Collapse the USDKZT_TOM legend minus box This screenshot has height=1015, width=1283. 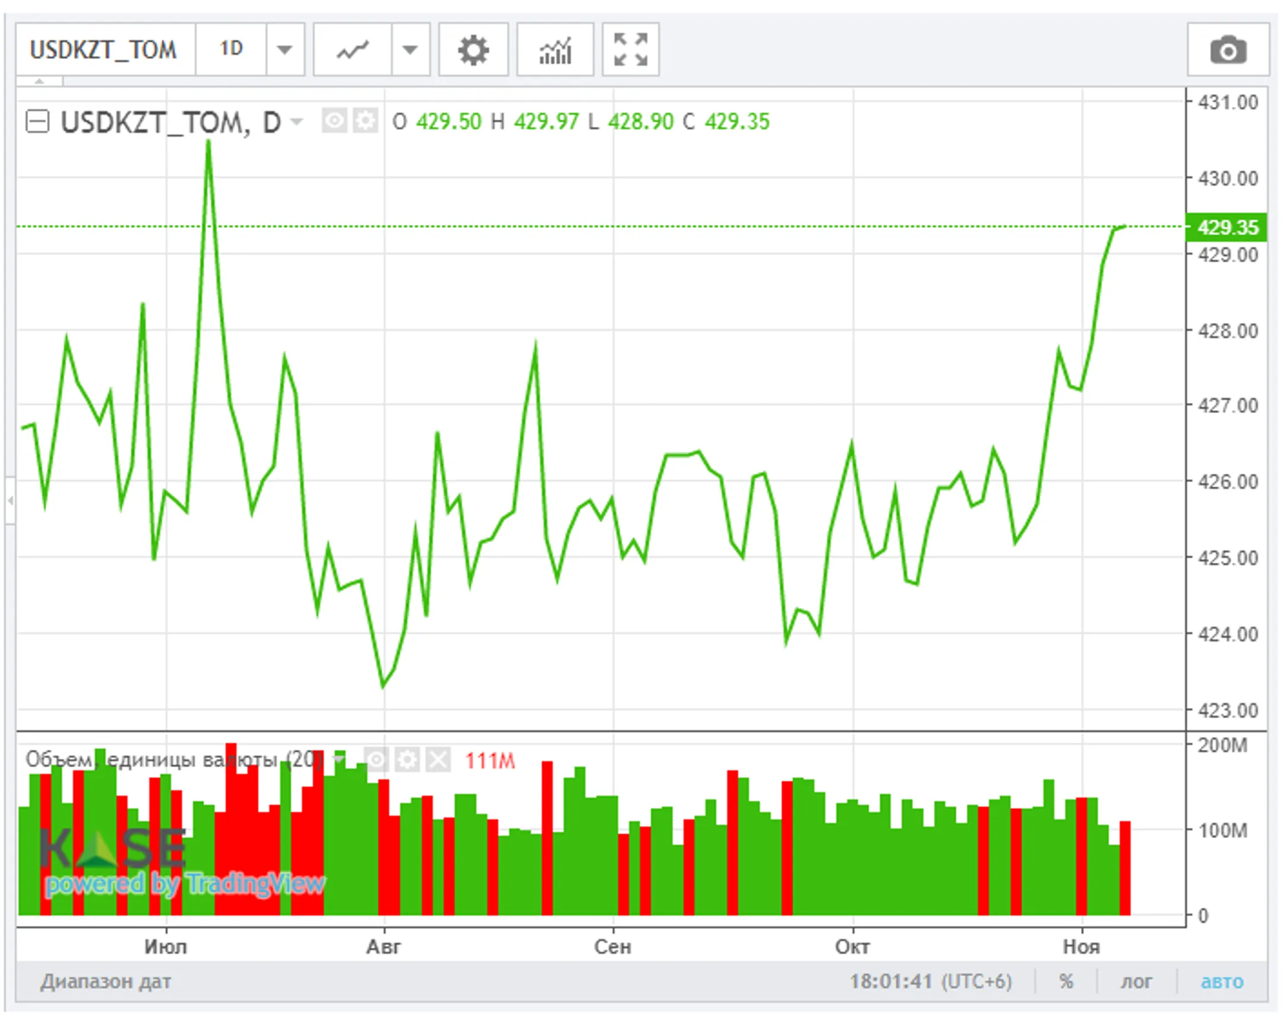pyautogui.click(x=37, y=122)
